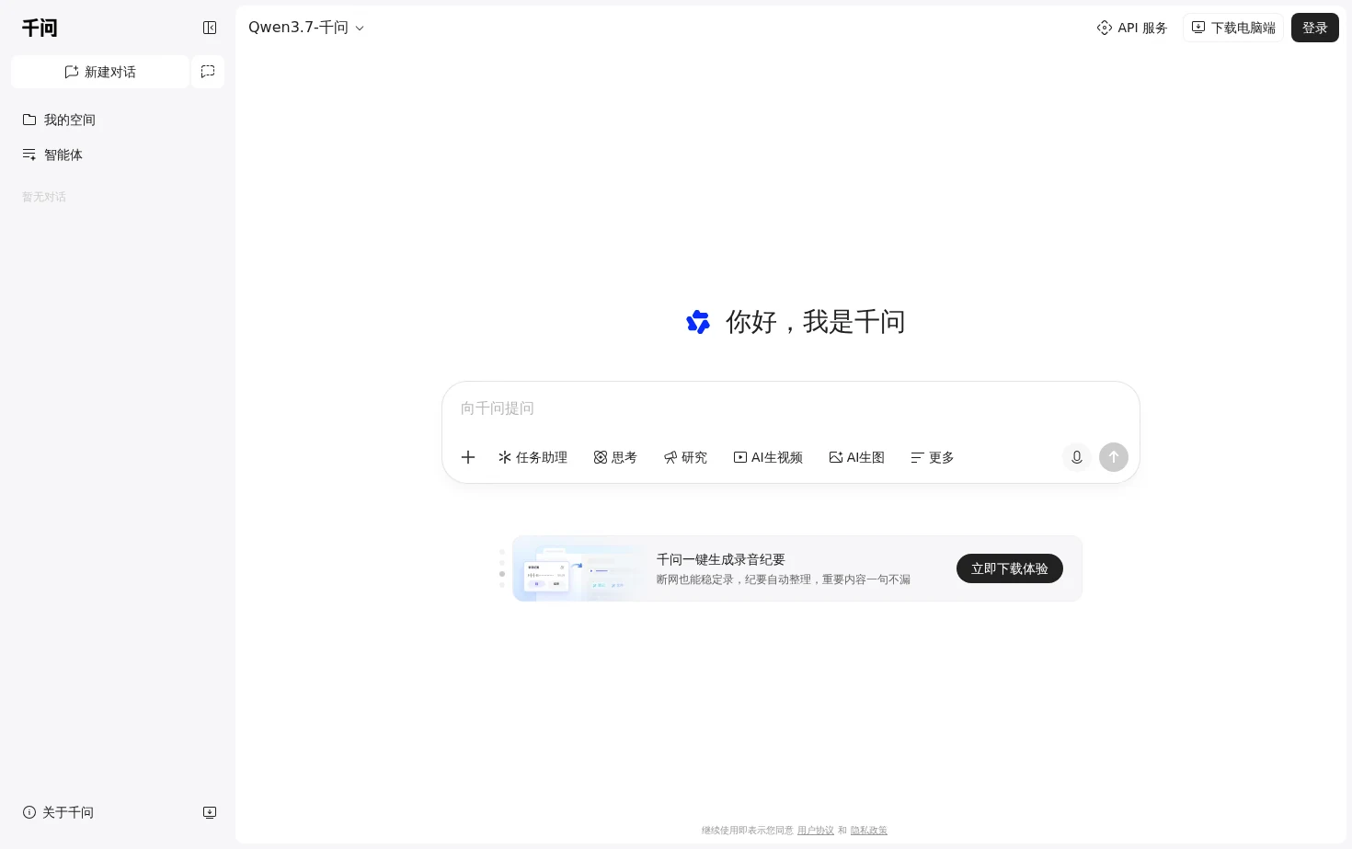Click the microphone voice input icon
The image size is (1352, 849).
coord(1077,457)
